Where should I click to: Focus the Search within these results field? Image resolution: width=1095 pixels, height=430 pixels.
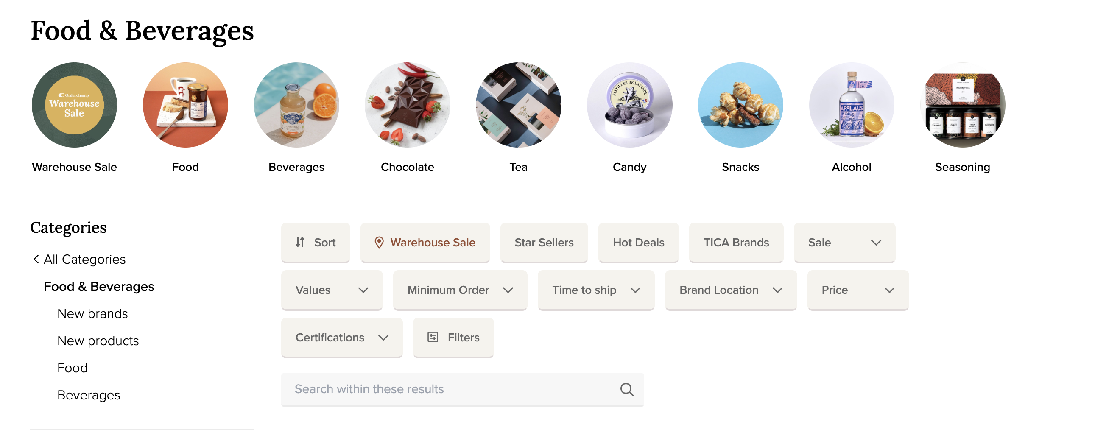click(450, 389)
